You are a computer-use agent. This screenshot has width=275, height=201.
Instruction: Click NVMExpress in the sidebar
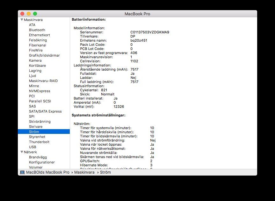pos(40,91)
